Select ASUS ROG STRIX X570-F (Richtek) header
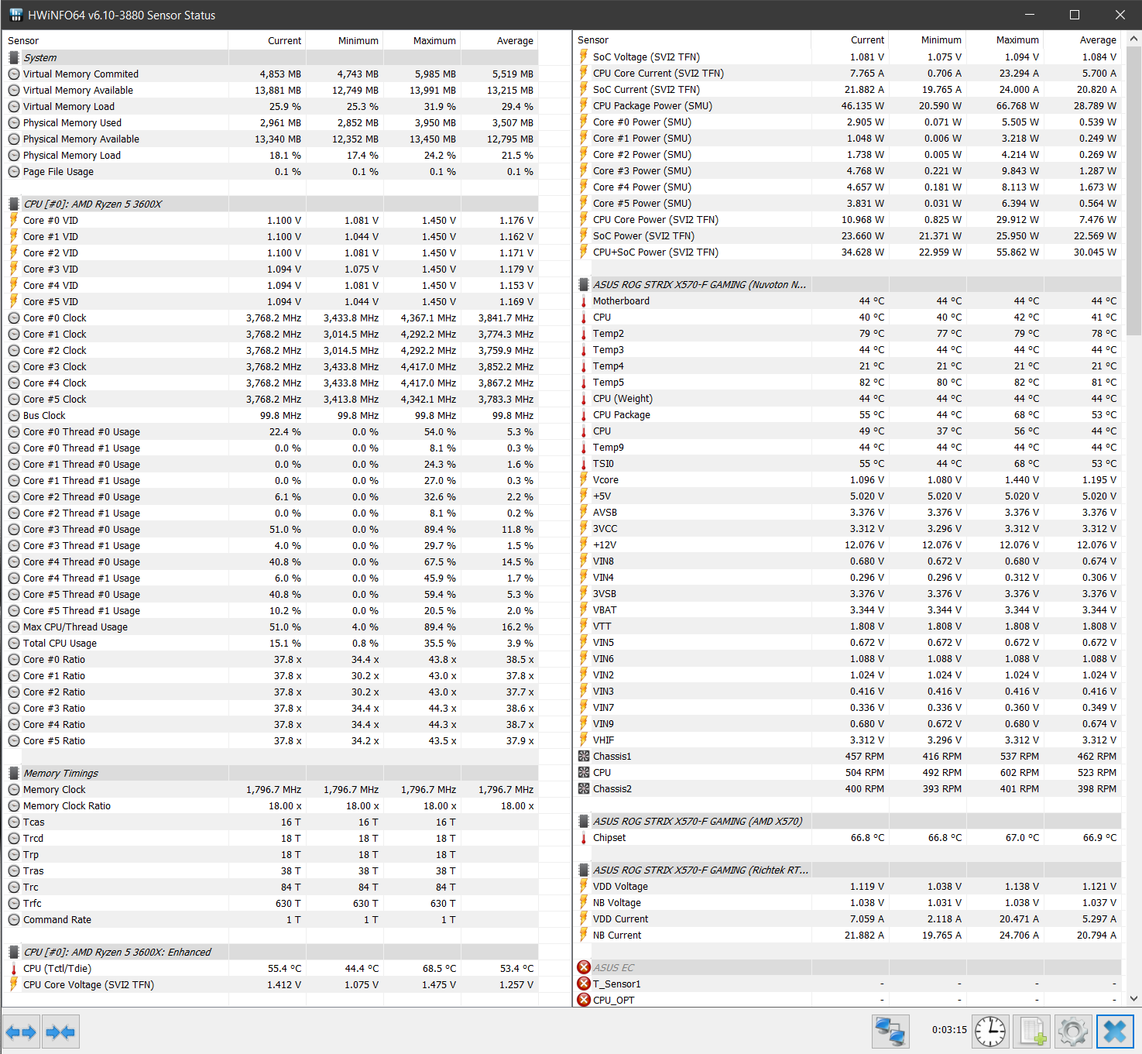This screenshot has width=1142, height=1054. [x=848, y=870]
